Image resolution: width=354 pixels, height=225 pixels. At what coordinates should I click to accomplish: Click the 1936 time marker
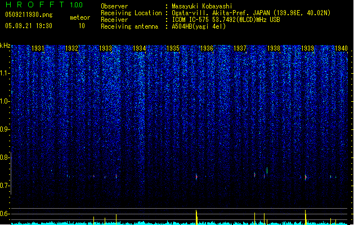coord(207,48)
